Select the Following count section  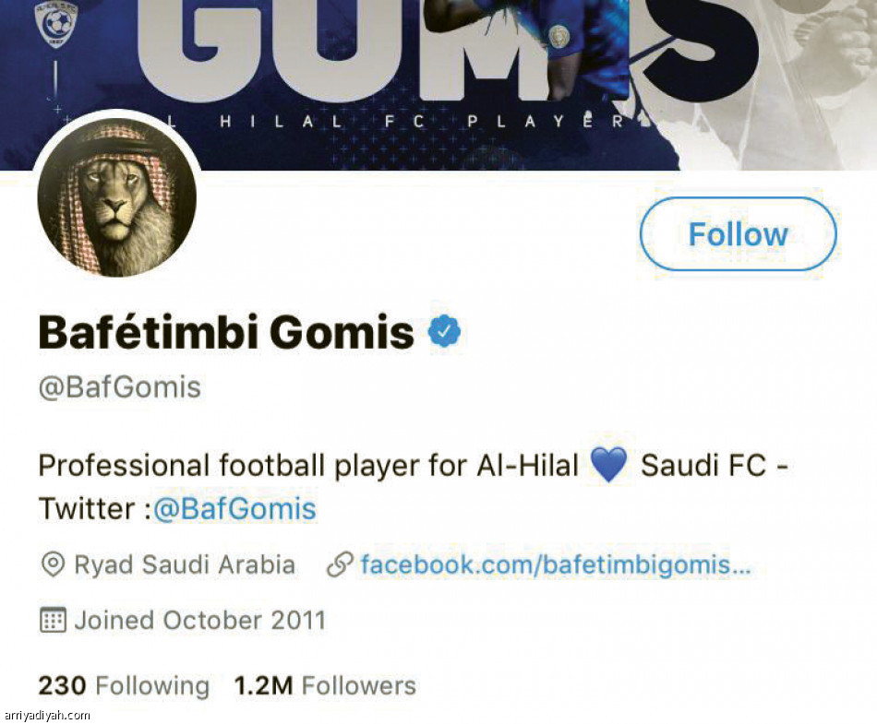[x=122, y=685]
